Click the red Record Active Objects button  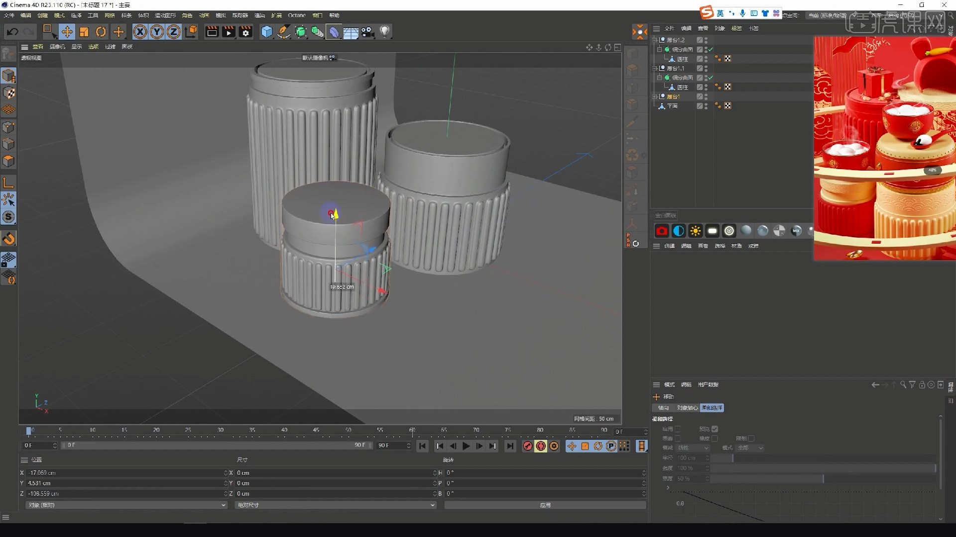[x=528, y=446]
